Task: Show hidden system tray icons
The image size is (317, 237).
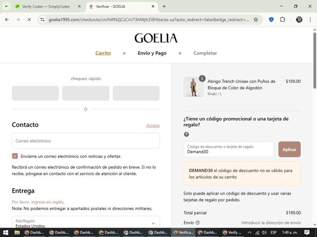Action: pos(250,233)
